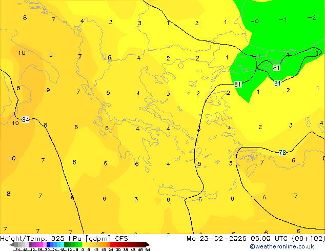Select the -2 temperature value on the map

click(312, 18)
